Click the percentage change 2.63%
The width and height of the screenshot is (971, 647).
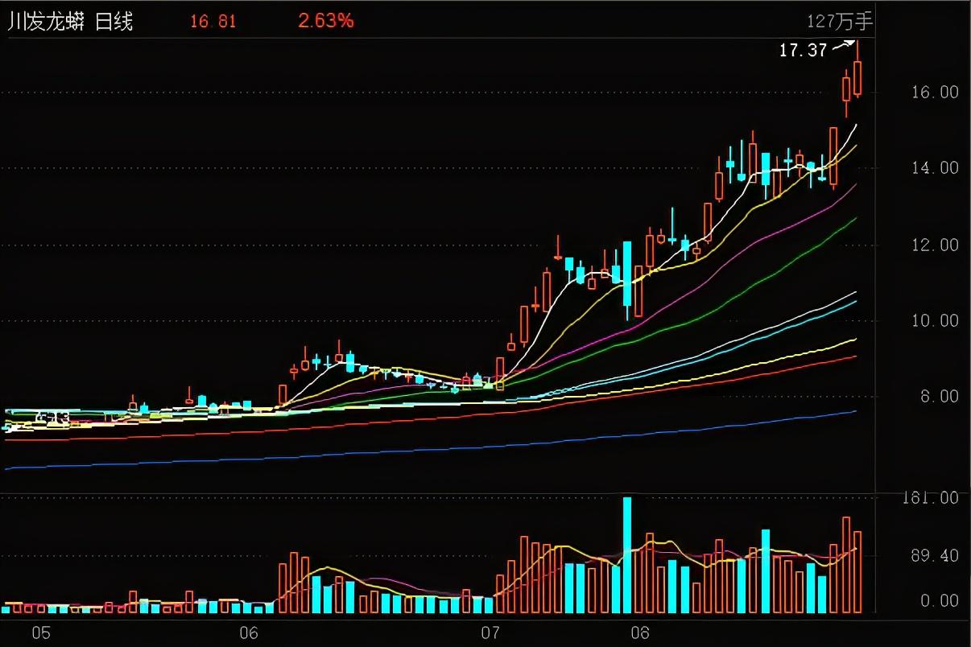coord(325,21)
